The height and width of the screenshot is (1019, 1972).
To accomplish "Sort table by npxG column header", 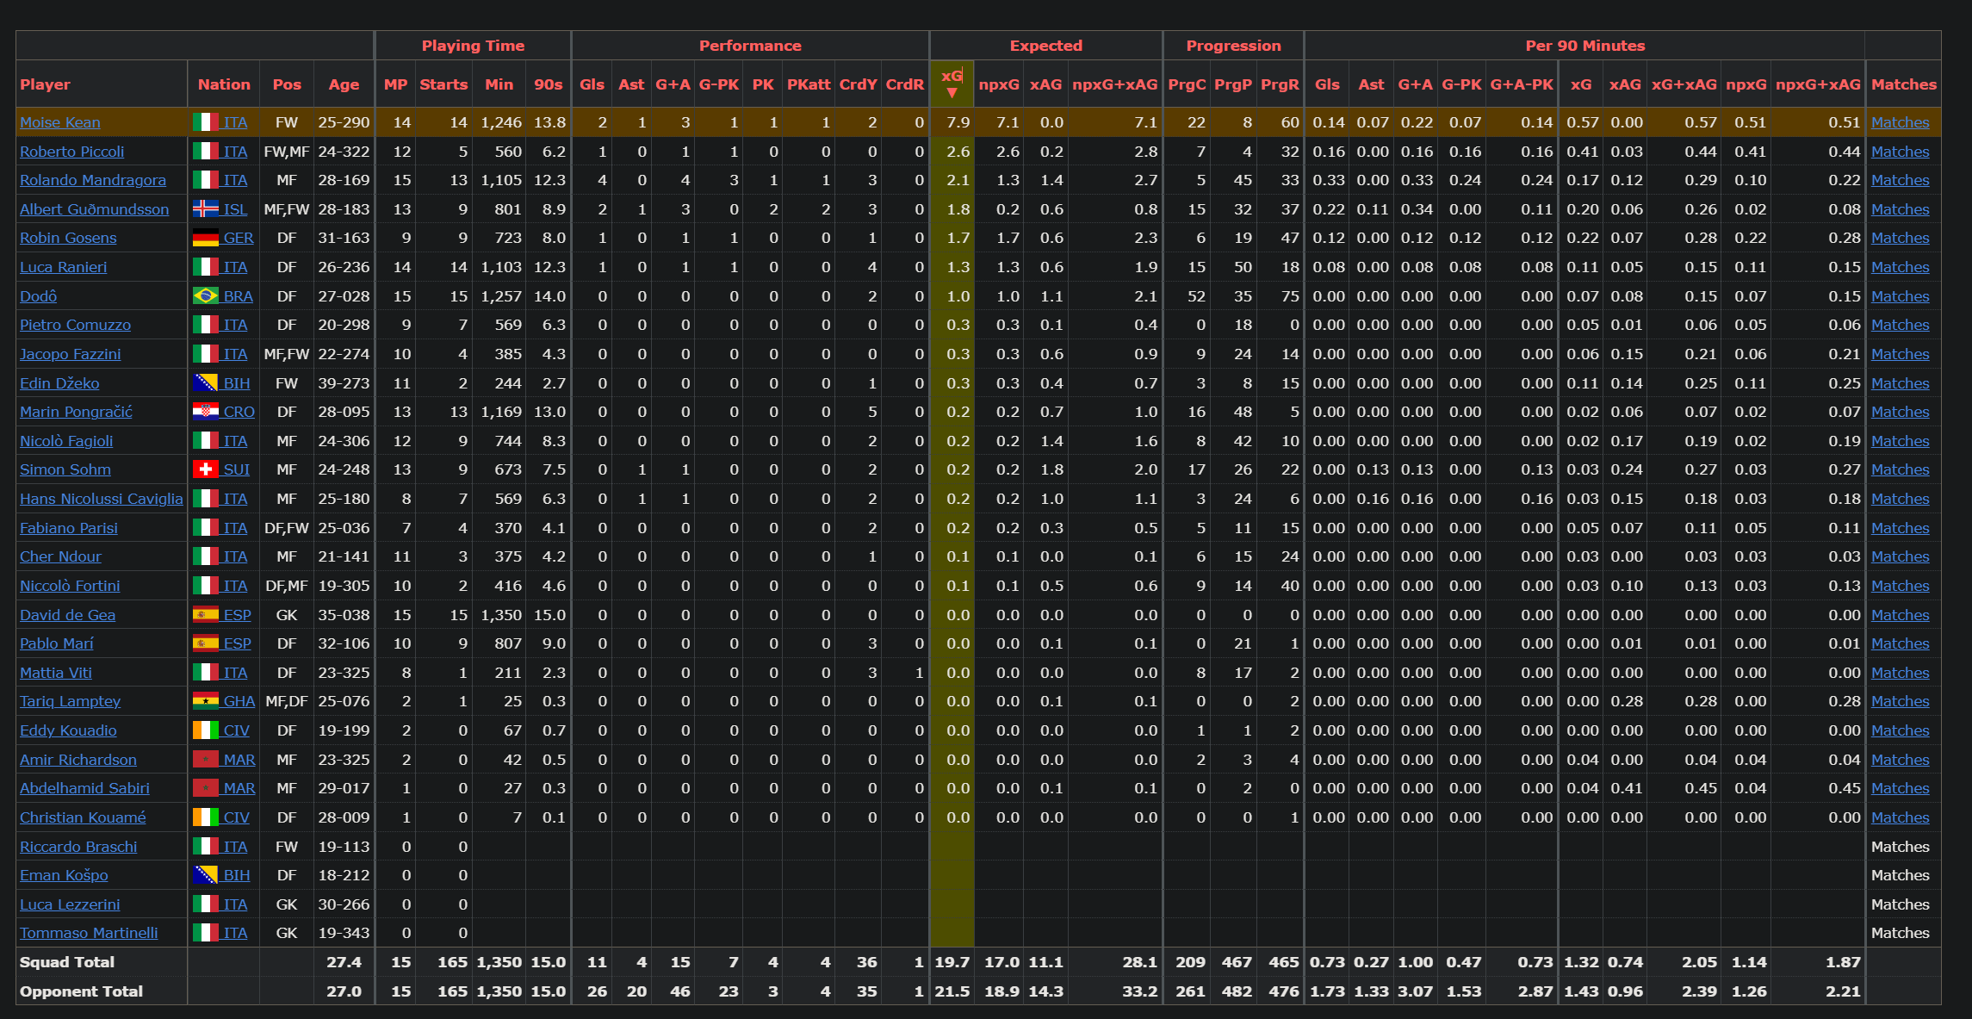I will point(999,84).
